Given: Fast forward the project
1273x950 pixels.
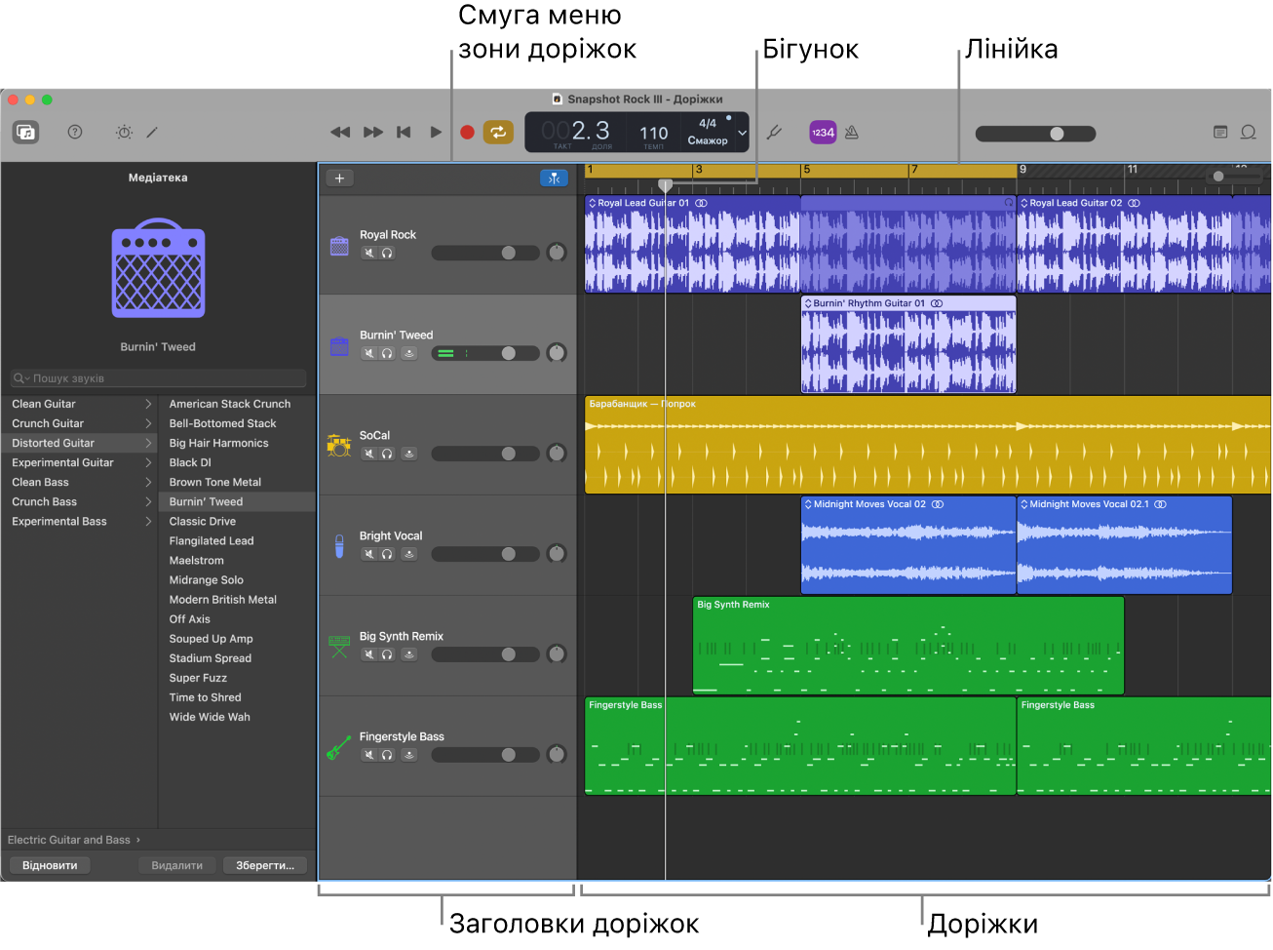Looking at the screenshot, I should pos(373,132).
